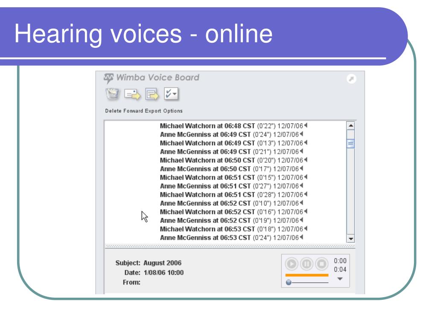The image size is (437, 328).
Task: Click the orange playback progress bar
Action: pyautogui.click(x=307, y=275)
